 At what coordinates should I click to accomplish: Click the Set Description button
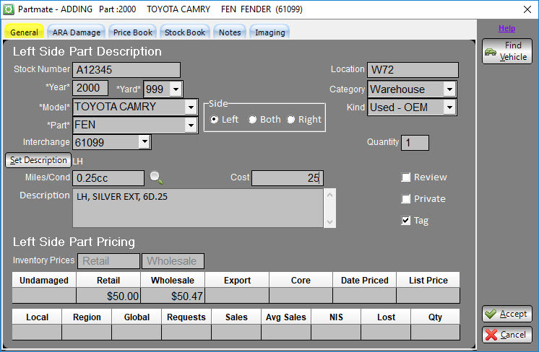point(38,160)
